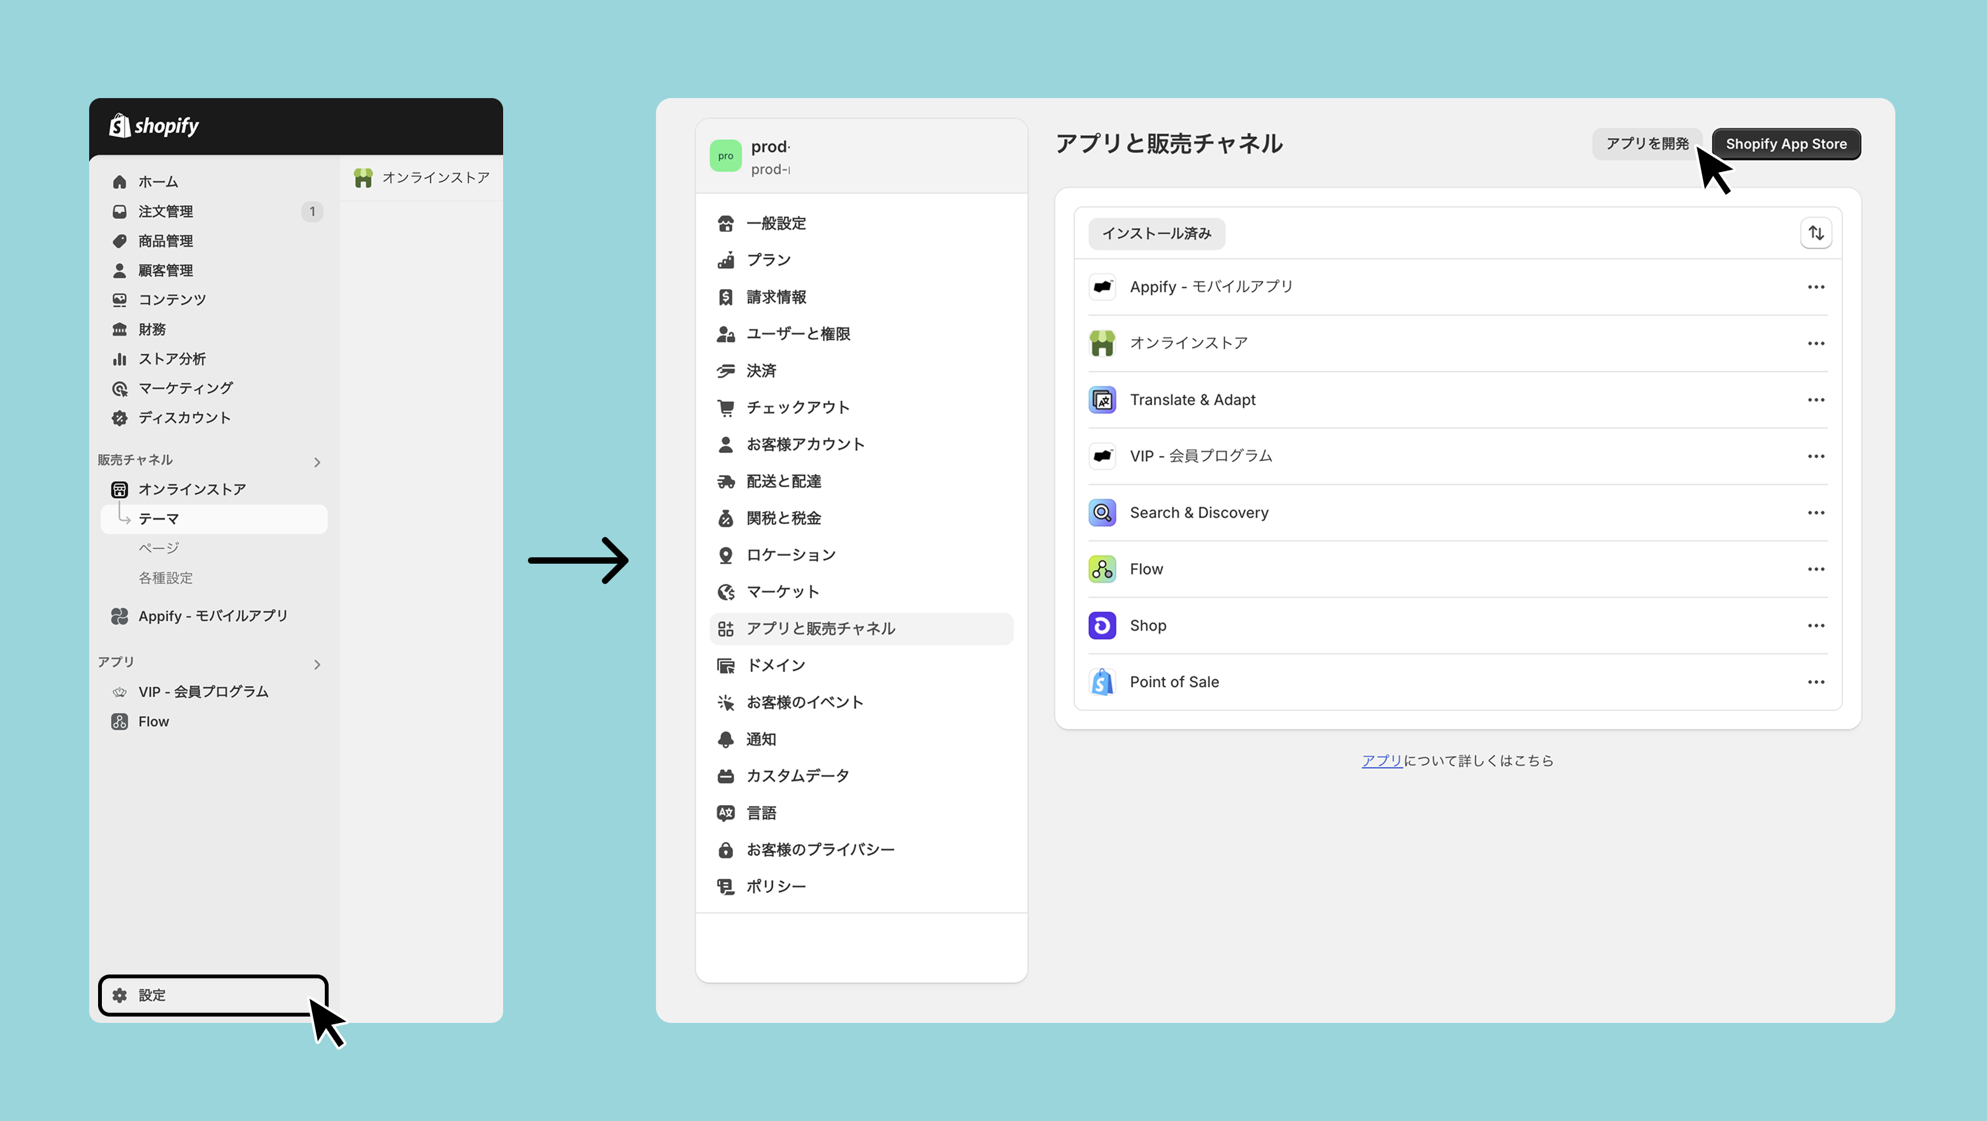
Task: Open more options for Appify モバイルアプリ row
Action: [x=1816, y=287]
